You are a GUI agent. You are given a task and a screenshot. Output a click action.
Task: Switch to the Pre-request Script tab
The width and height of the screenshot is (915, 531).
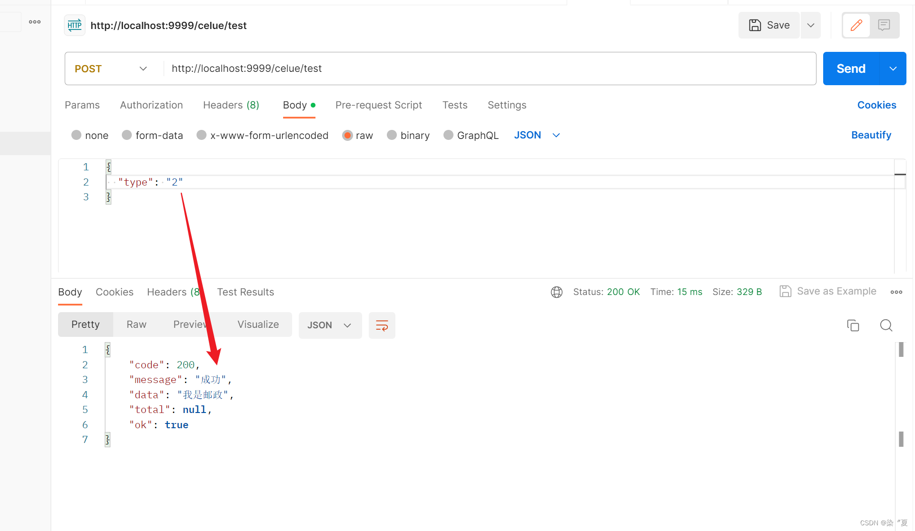coord(378,105)
